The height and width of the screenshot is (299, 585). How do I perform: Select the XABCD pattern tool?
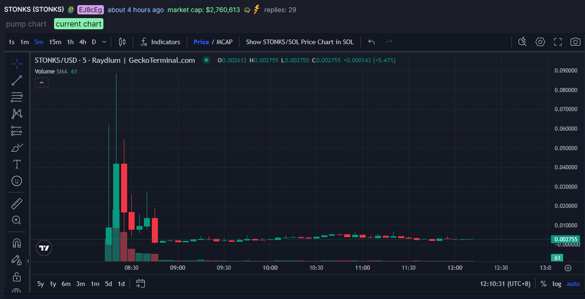tap(17, 114)
